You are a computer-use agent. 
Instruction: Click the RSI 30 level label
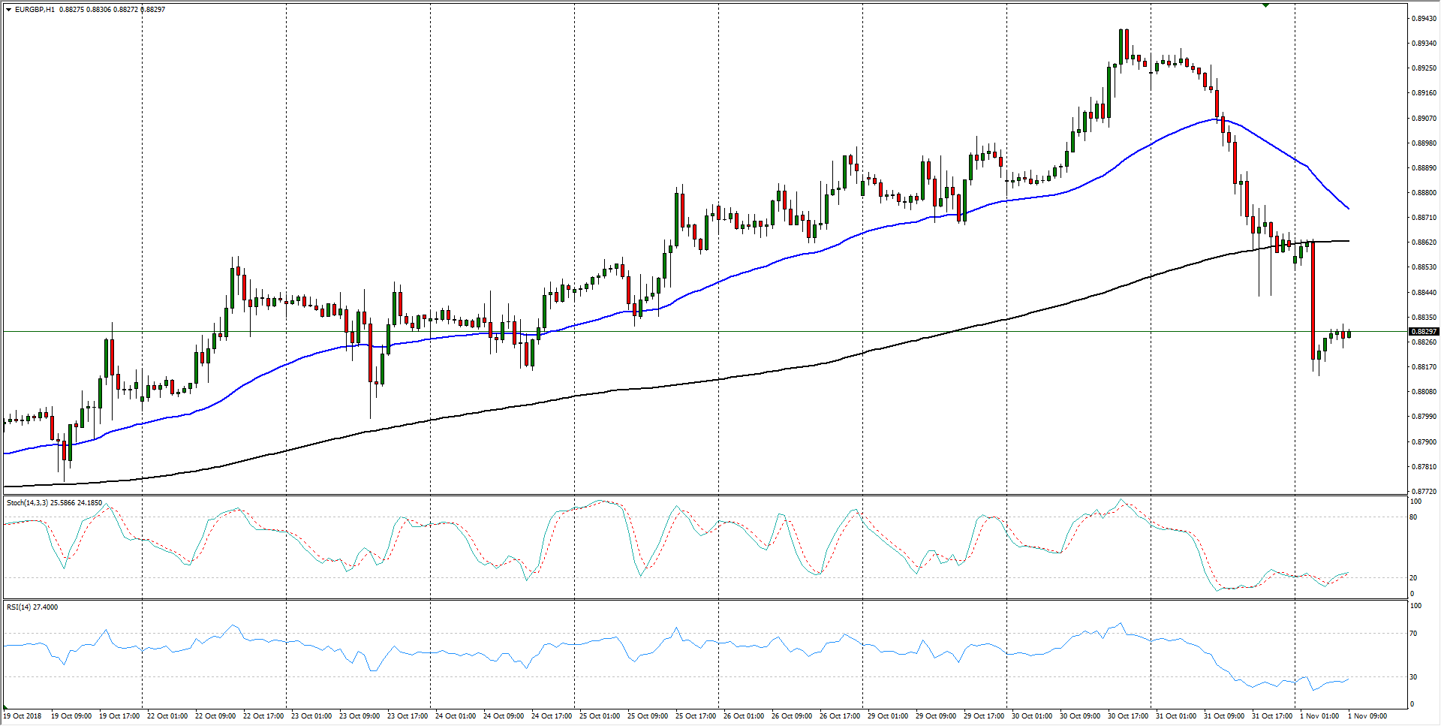1414,677
